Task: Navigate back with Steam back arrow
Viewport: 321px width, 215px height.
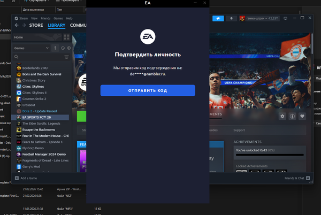Action: click(17, 25)
